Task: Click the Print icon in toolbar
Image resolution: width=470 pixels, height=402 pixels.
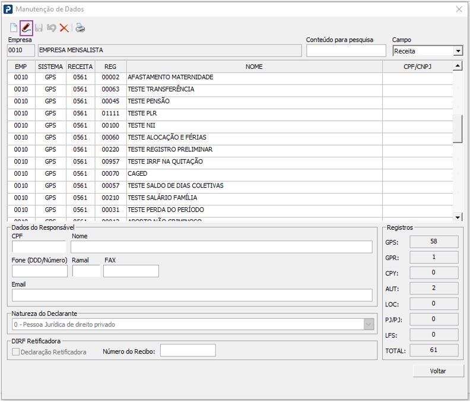Action: click(x=80, y=28)
